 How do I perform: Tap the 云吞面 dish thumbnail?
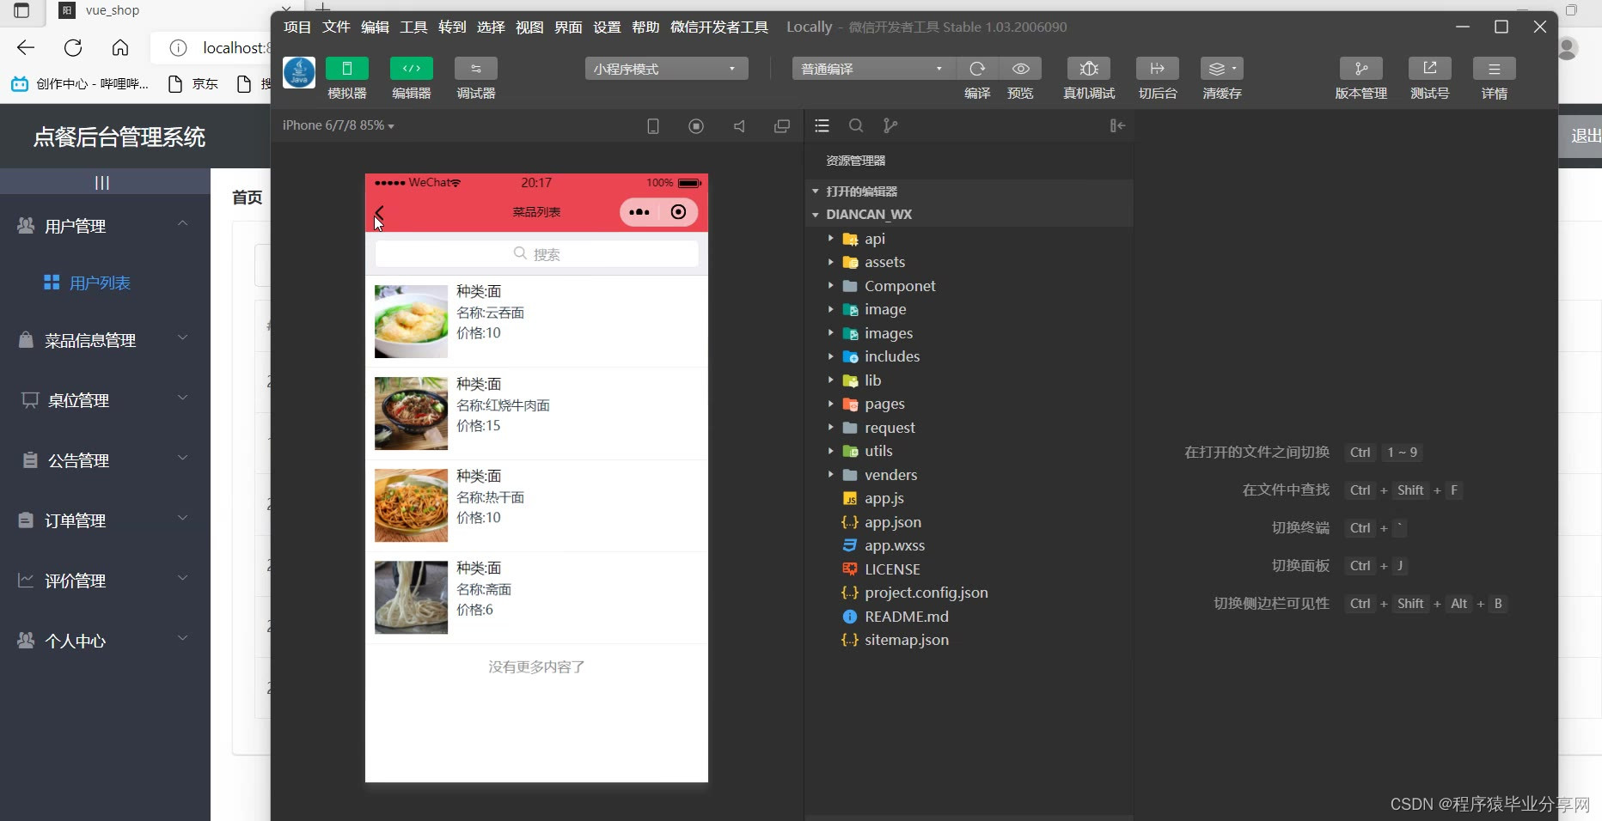(x=411, y=321)
